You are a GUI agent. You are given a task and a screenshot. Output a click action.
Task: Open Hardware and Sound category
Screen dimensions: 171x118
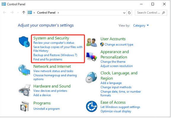pos(52,86)
